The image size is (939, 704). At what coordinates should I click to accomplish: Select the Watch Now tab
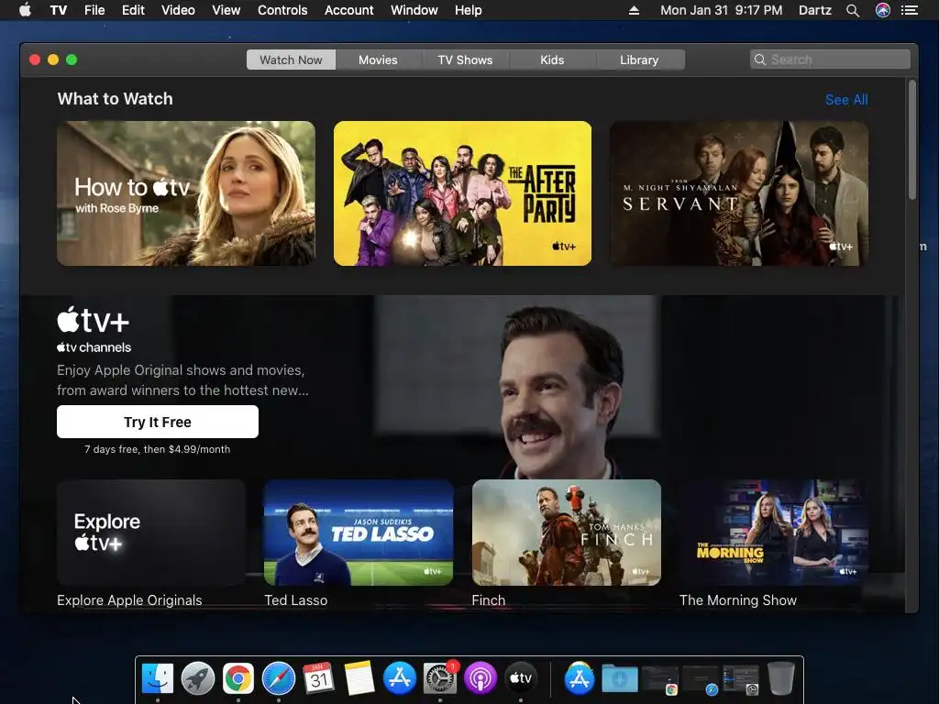pyautogui.click(x=291, y=60)
